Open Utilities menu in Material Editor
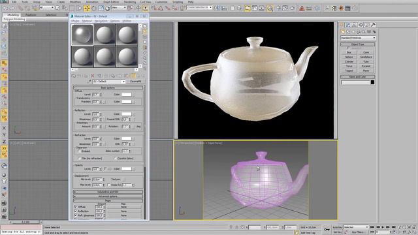Image resolution: width=418 pixels, height=235 pixels. (x=127, y=21)
